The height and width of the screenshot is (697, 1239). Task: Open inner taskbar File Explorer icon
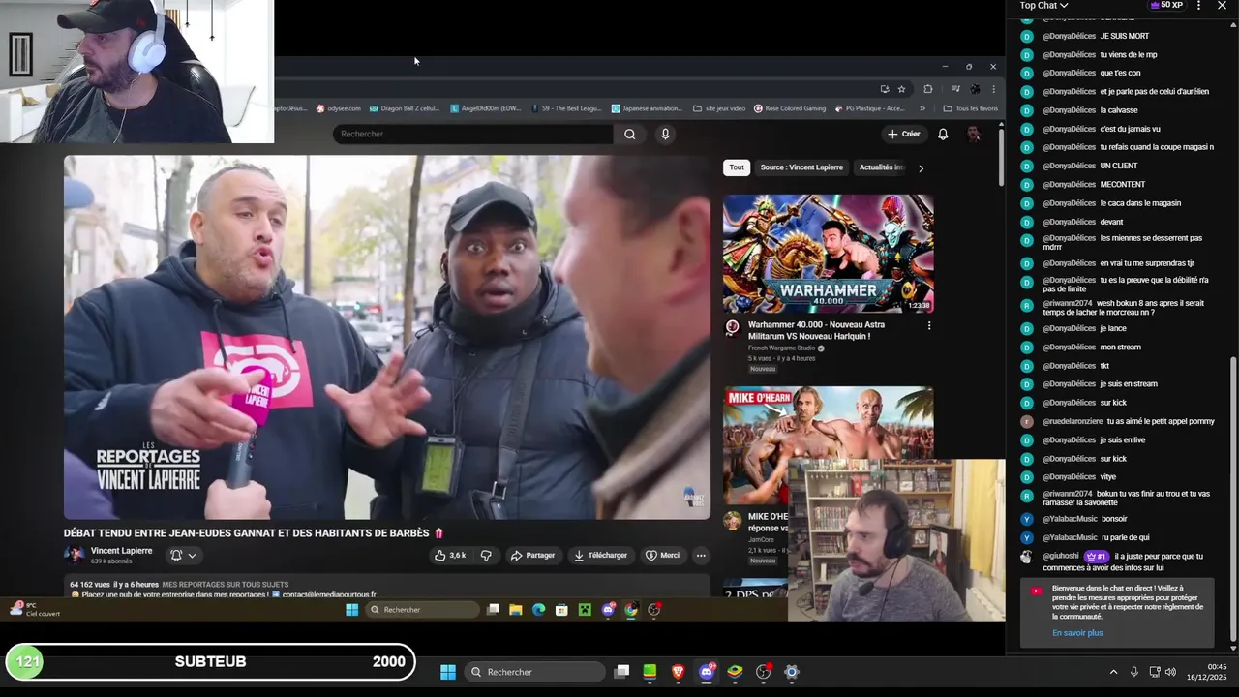tap(516, 610)
